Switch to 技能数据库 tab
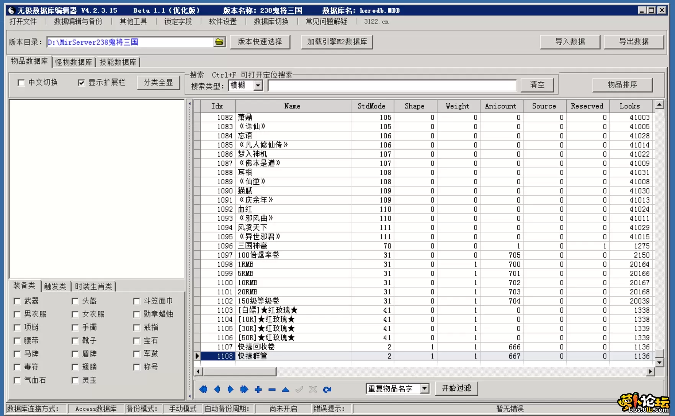The height and width of the screenshot is (416, 675). click(118, 62)
